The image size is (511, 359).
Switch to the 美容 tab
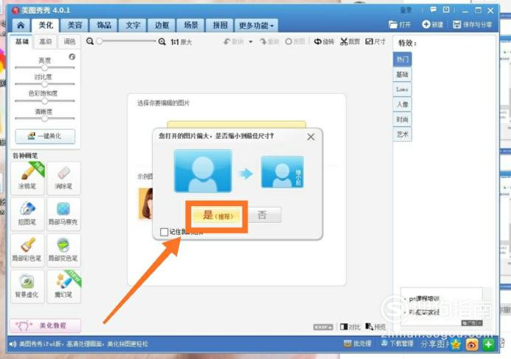coord(75,25)
